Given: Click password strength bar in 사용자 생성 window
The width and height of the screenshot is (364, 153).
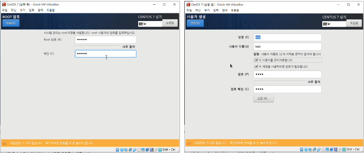Looking at the screenshot, I should tap(280, 82).
